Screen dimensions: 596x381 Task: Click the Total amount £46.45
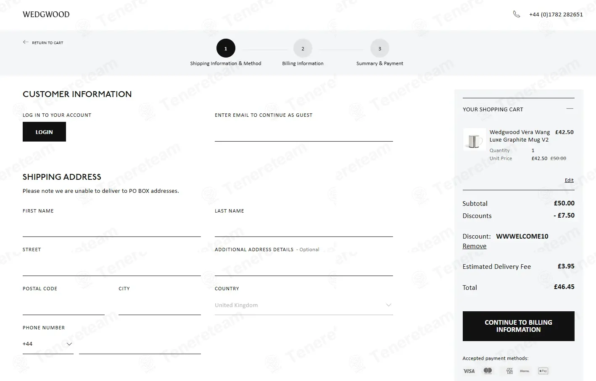pyautogui.click(x=564, y=287)
